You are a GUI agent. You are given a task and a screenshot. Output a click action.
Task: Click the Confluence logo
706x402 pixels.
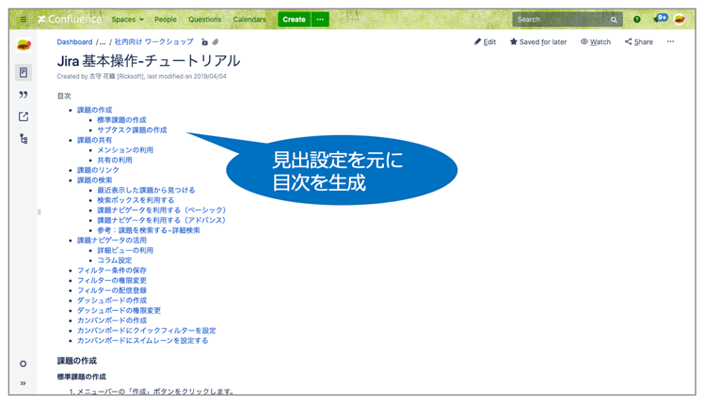(70, 20)
